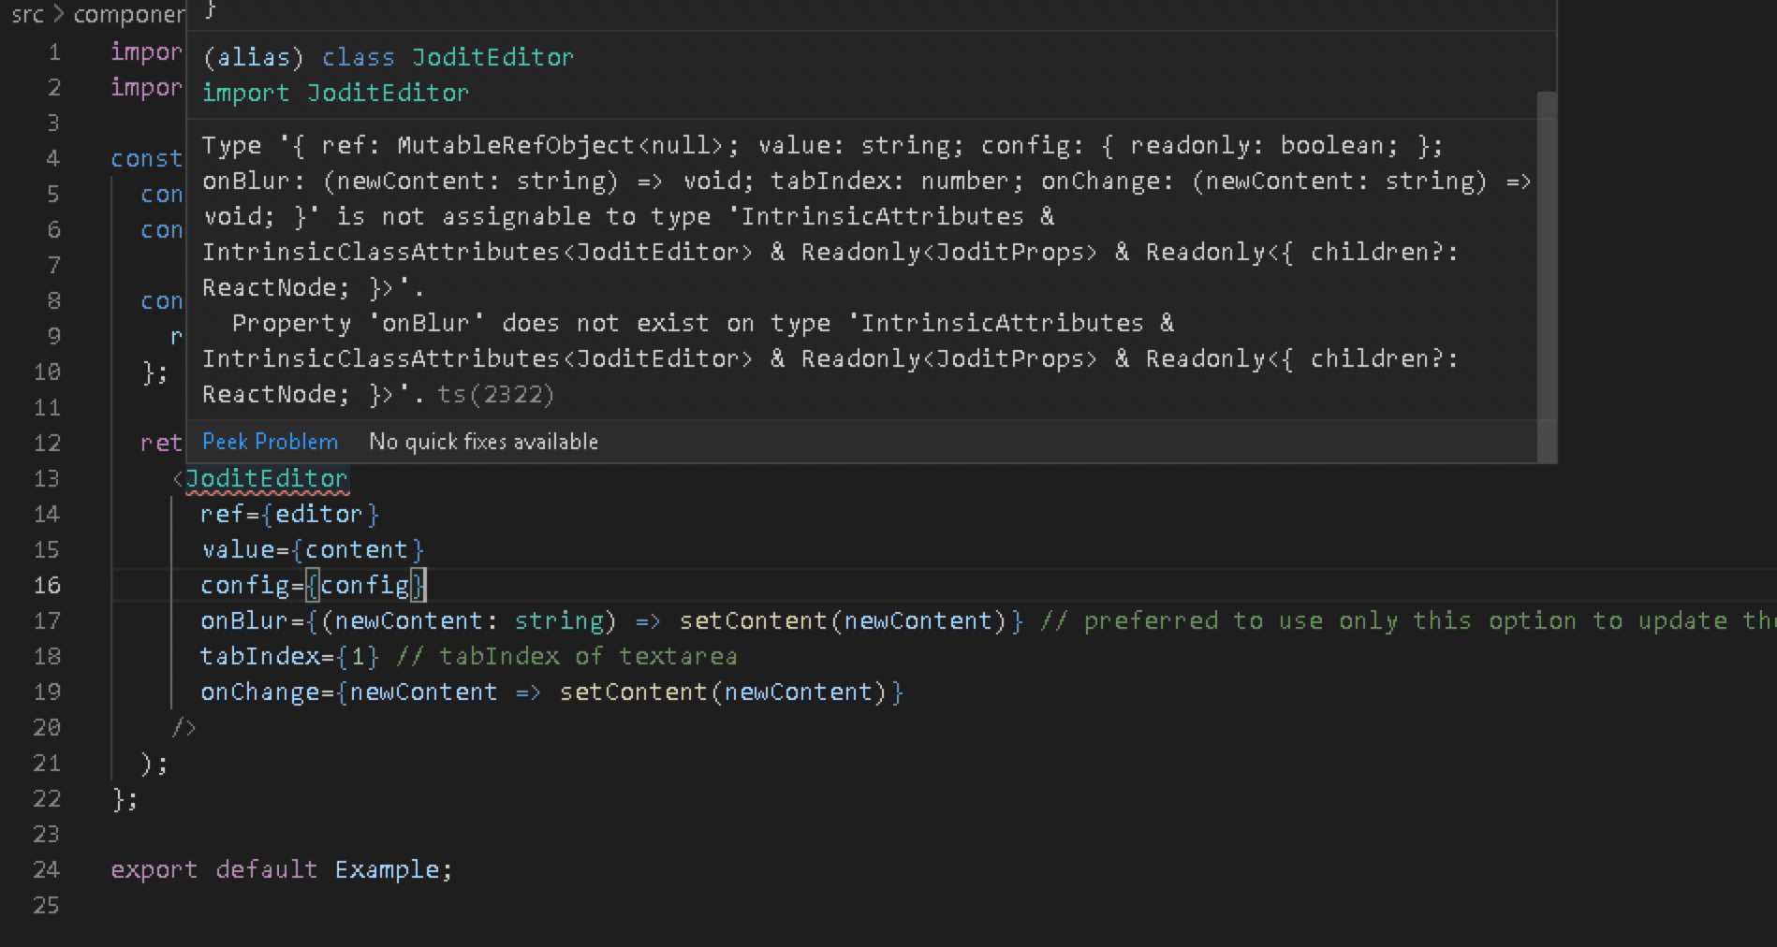Click line number 24 in the gutter
The width and height of the screenshot is (1777, 947).
point(47,870)
